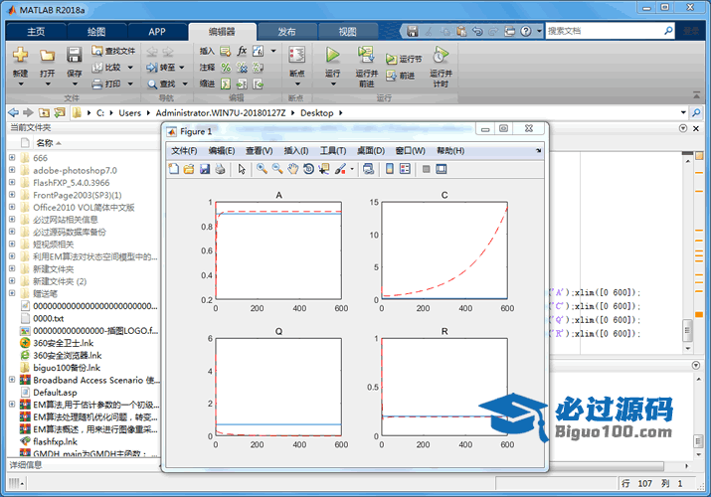Image resolution: width=711 pixels, height=497 pixels.
Task: Activate the Brush data tool
Action: click(340, 169)
